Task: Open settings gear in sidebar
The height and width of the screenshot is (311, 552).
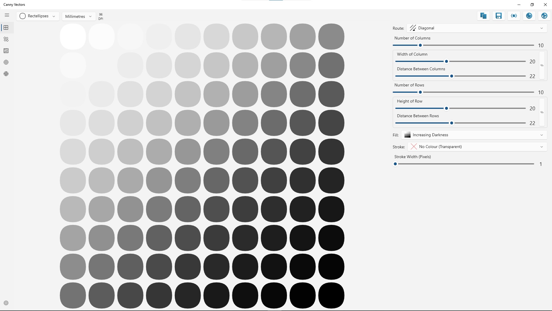Action: click(6, 303)
